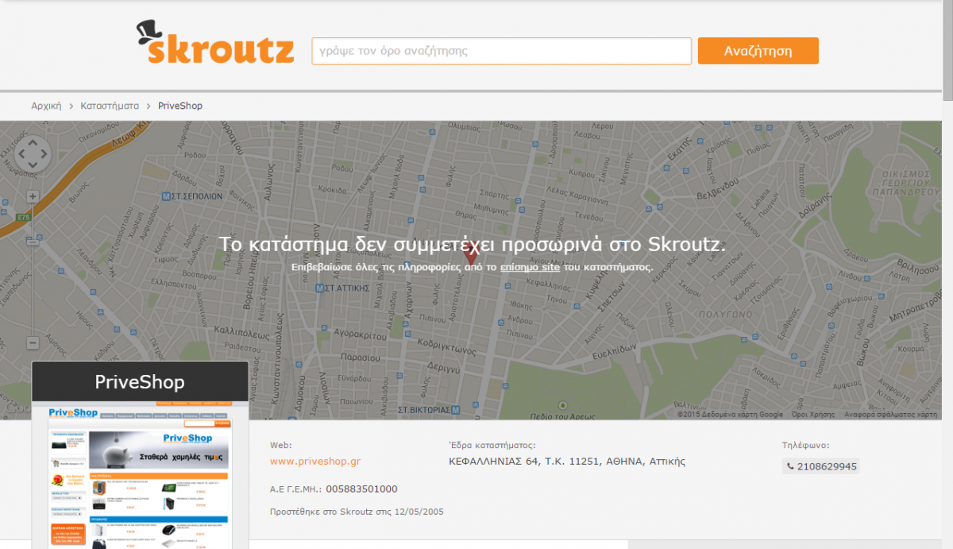
Task: Click the Γ.Ε.ΜΗ. number 005883501000
Action: (361, 489)
